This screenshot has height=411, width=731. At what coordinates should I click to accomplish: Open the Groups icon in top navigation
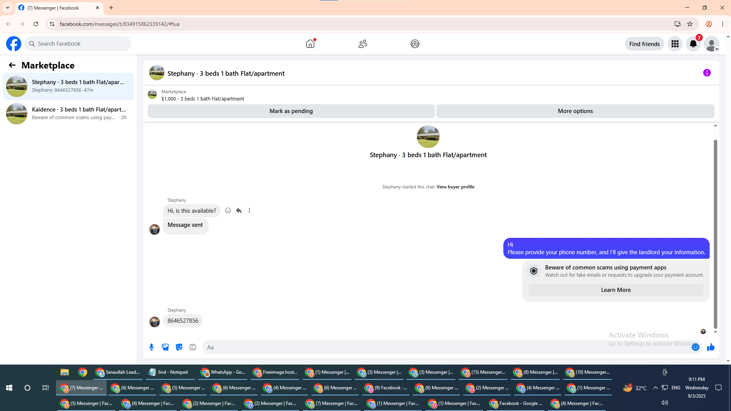click(x=415, y=44)
